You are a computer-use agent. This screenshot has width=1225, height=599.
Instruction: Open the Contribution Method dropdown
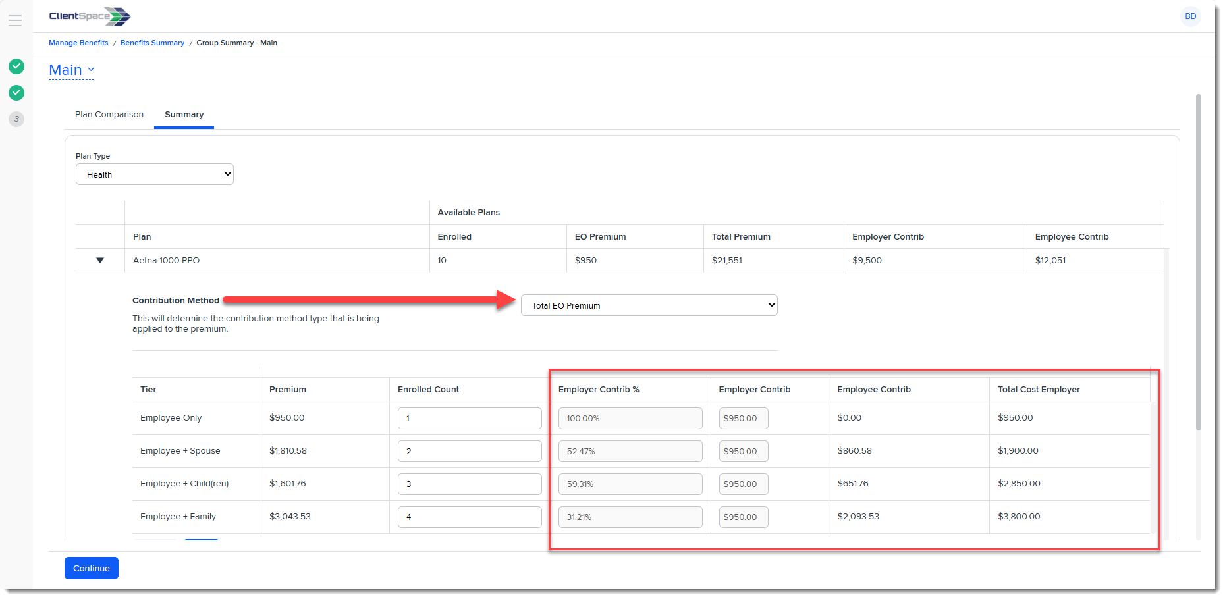[649, 305]
